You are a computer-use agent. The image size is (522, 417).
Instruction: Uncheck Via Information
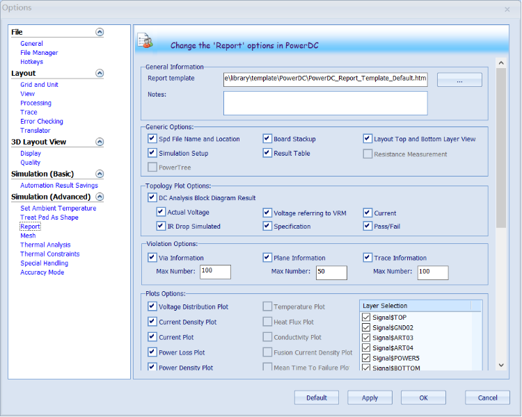152,257
